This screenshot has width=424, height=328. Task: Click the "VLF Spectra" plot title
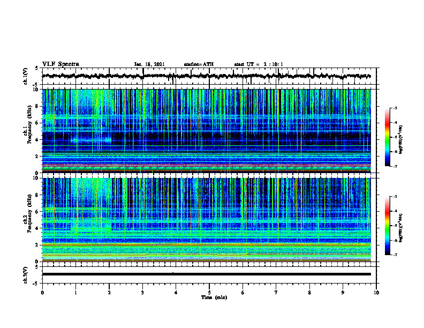click(x=60, y=64)
